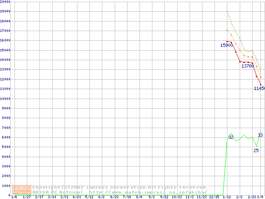Click the 11450 price label
The width and height of the screenshot is (265, 199).
tap(259, 88)
